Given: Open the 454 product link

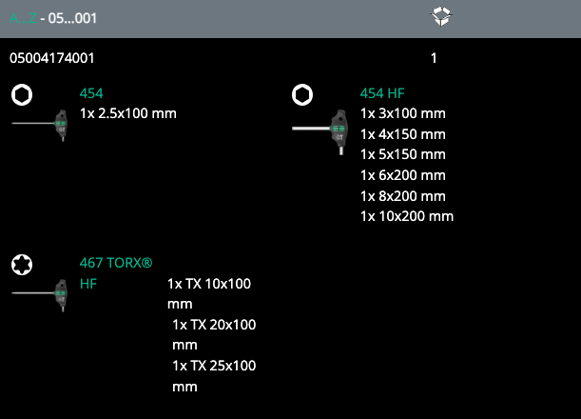Looking at the screenshot, I should pyautogui.click(x=91, y=93).
